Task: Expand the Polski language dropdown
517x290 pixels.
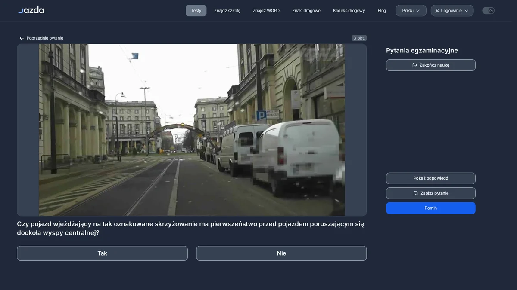Action: pyautogui.click(x=411, y=11)
